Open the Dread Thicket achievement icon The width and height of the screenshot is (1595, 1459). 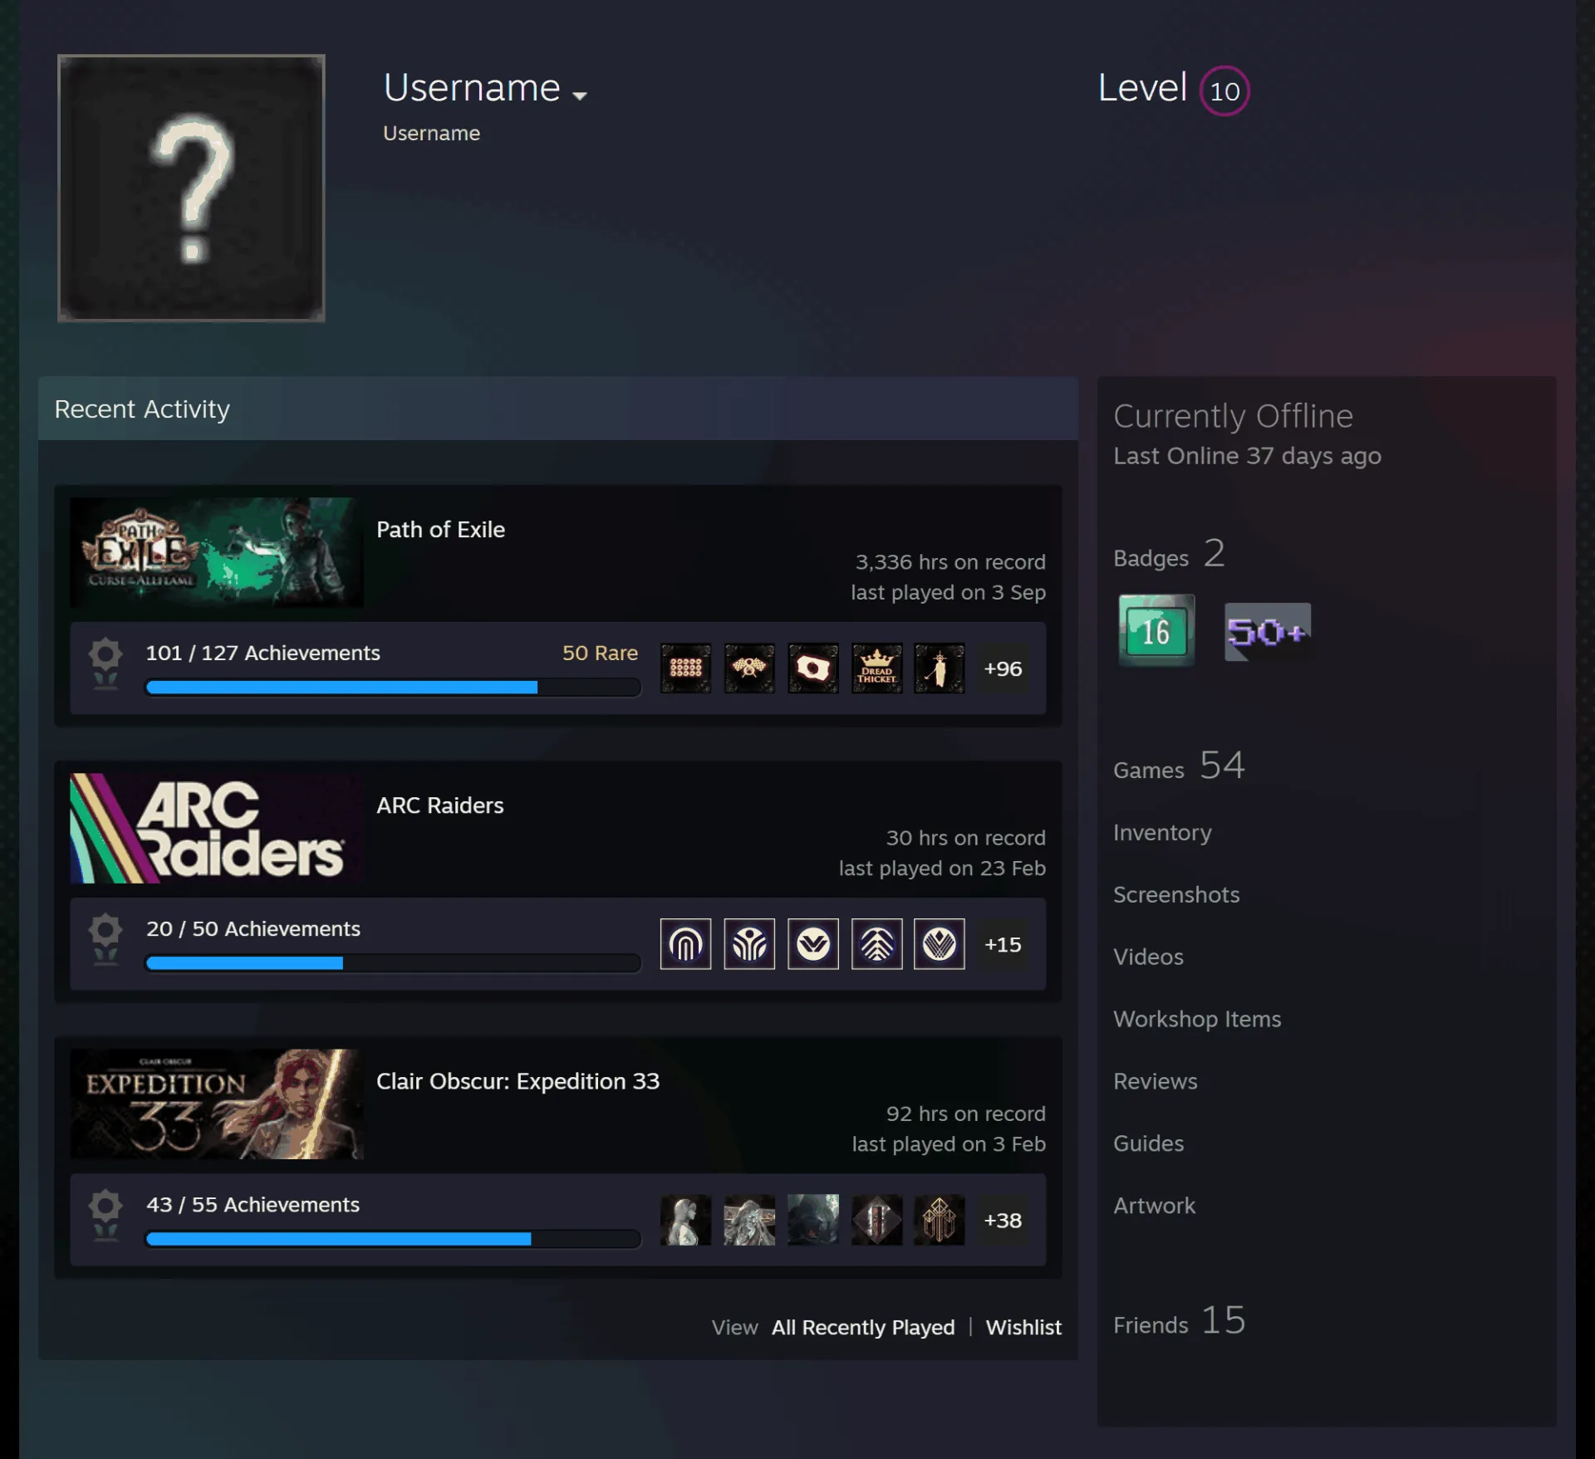tap(876, 668)
